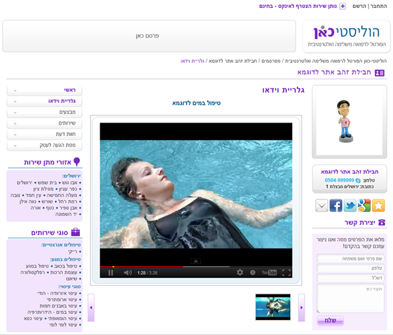
Task: Share the page on Facebook
Action: coord(336,206)
